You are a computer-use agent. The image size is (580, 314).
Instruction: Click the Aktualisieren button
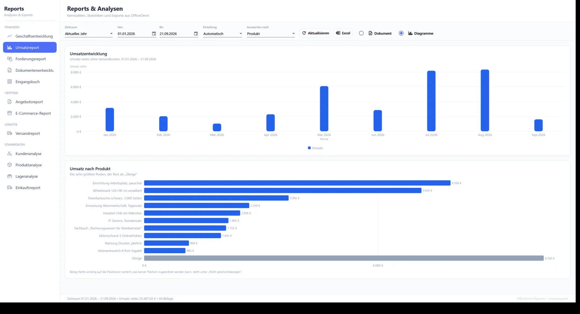click(315, 33)
